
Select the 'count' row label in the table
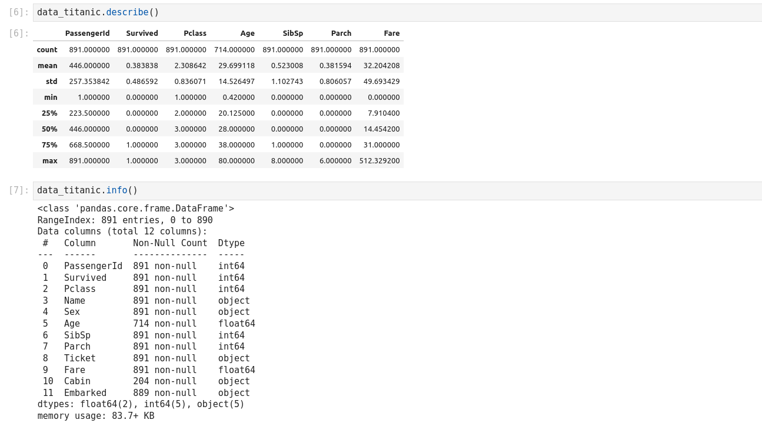[x=47, y=50]
